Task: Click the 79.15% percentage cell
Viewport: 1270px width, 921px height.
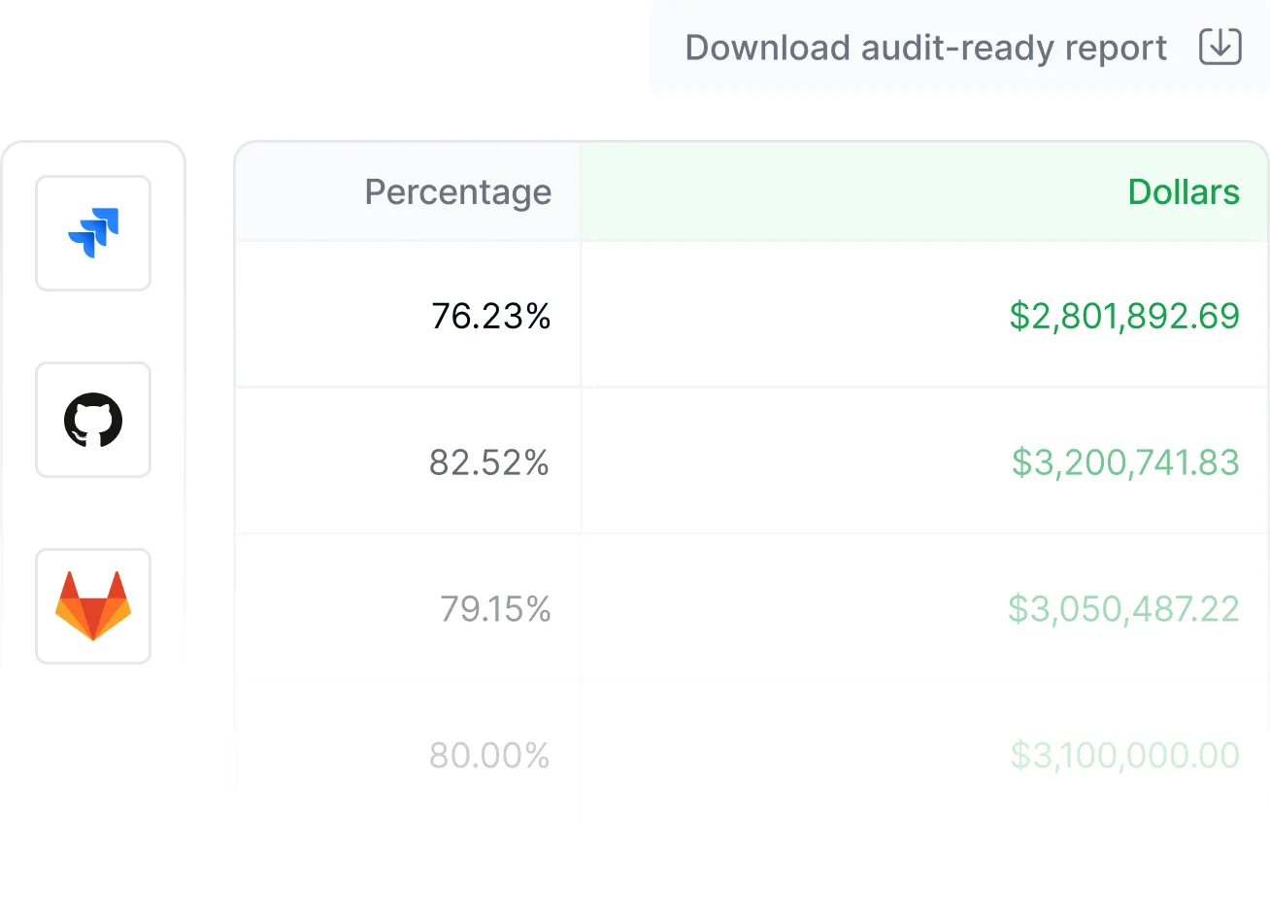Action: click(494, 609)
